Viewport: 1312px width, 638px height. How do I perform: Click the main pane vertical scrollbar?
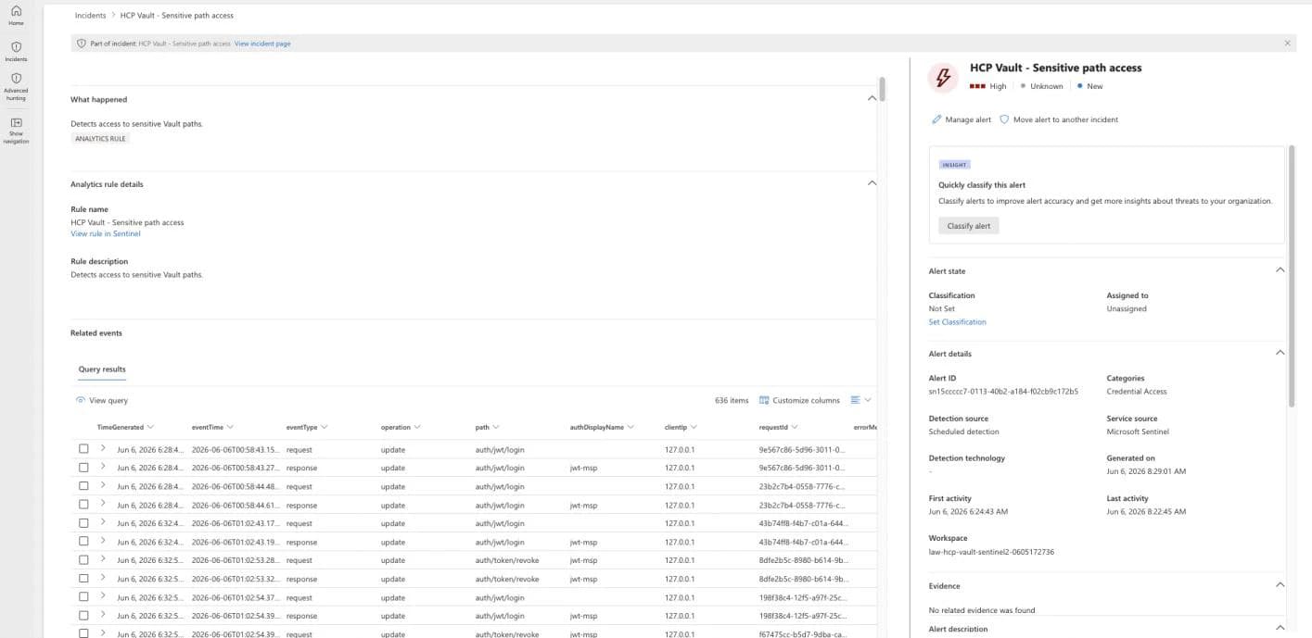[883, 89]
